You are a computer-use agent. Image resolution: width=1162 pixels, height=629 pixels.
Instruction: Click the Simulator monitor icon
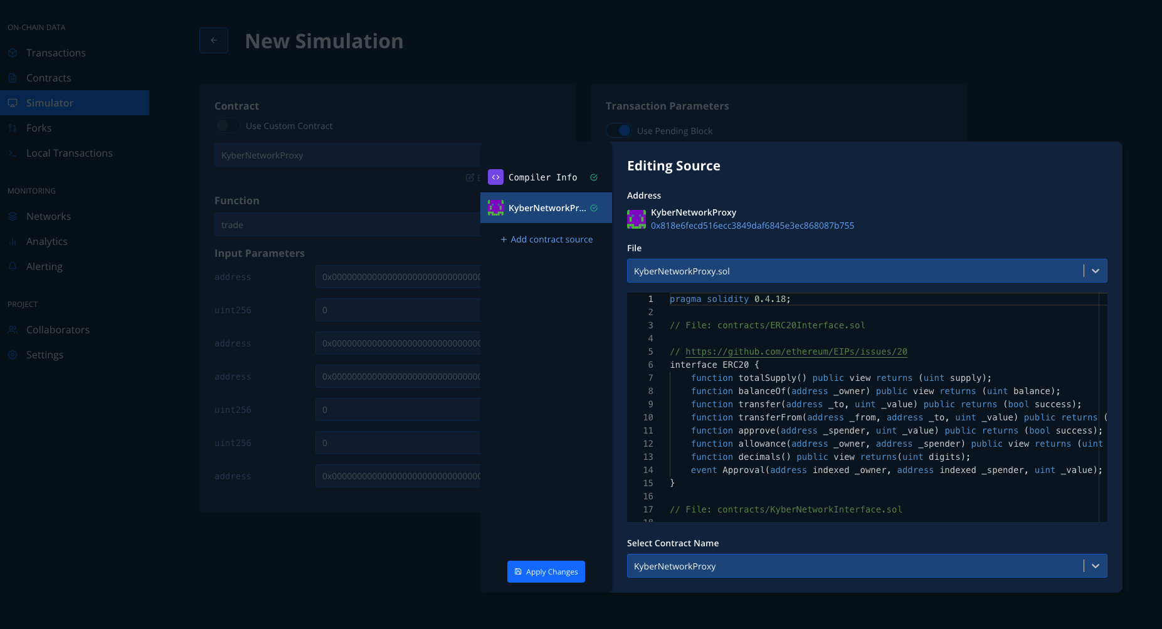pos(13,103)
